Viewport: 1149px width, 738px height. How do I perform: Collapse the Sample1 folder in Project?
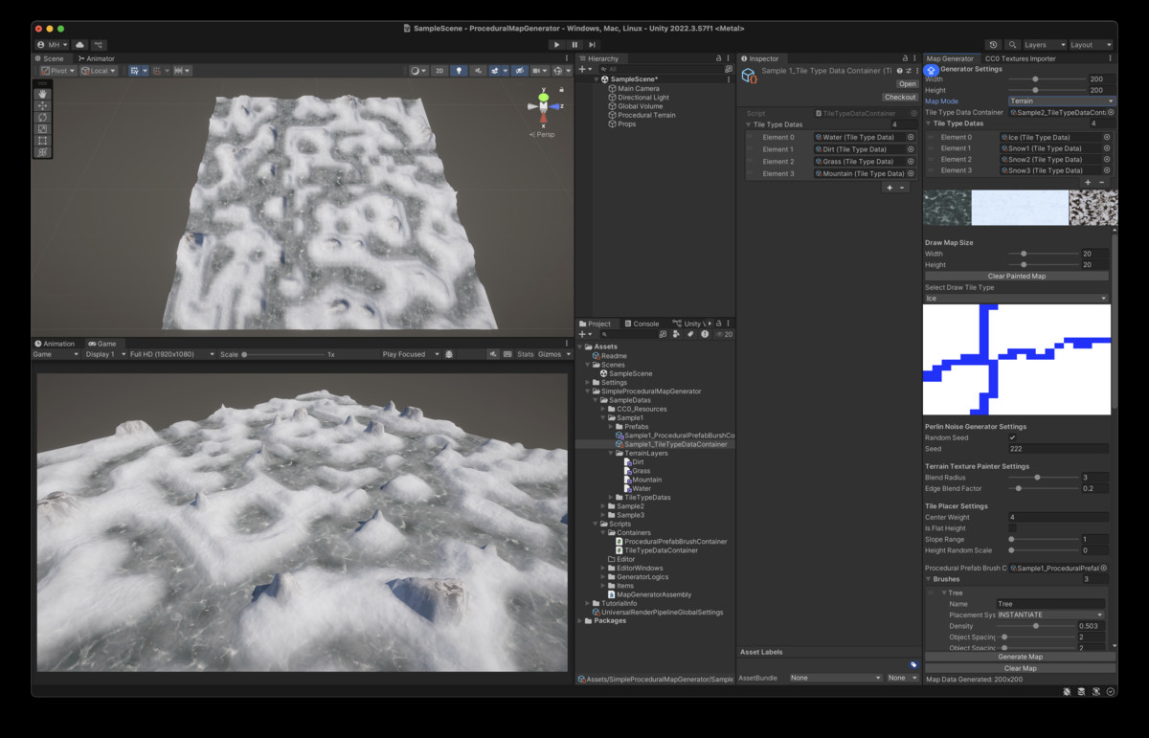tap(604, 418)
